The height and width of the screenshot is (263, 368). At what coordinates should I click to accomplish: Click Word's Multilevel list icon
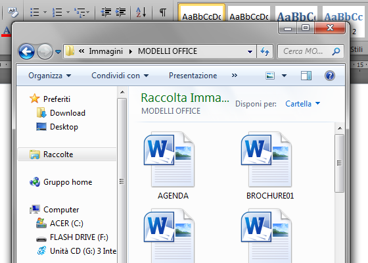pos(80,12)
